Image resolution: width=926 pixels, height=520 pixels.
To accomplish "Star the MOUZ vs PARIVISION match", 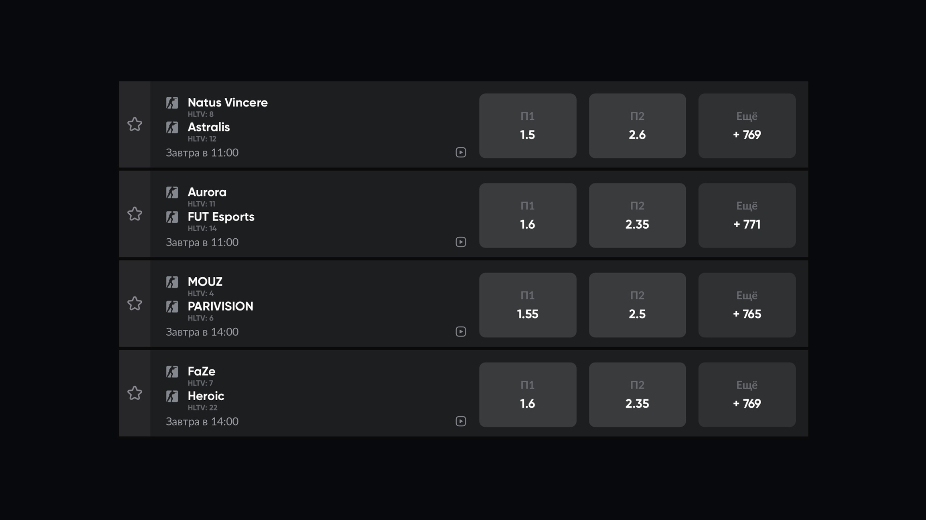I will point(135,303).
